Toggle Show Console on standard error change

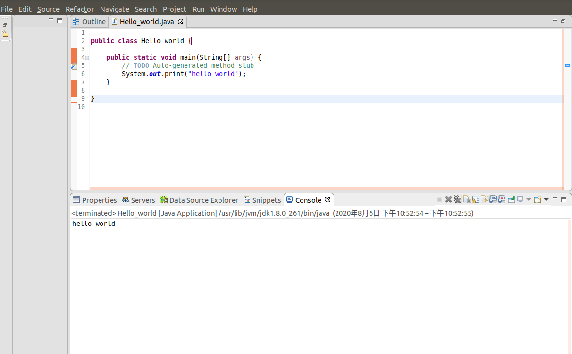(x=502, y=199)
